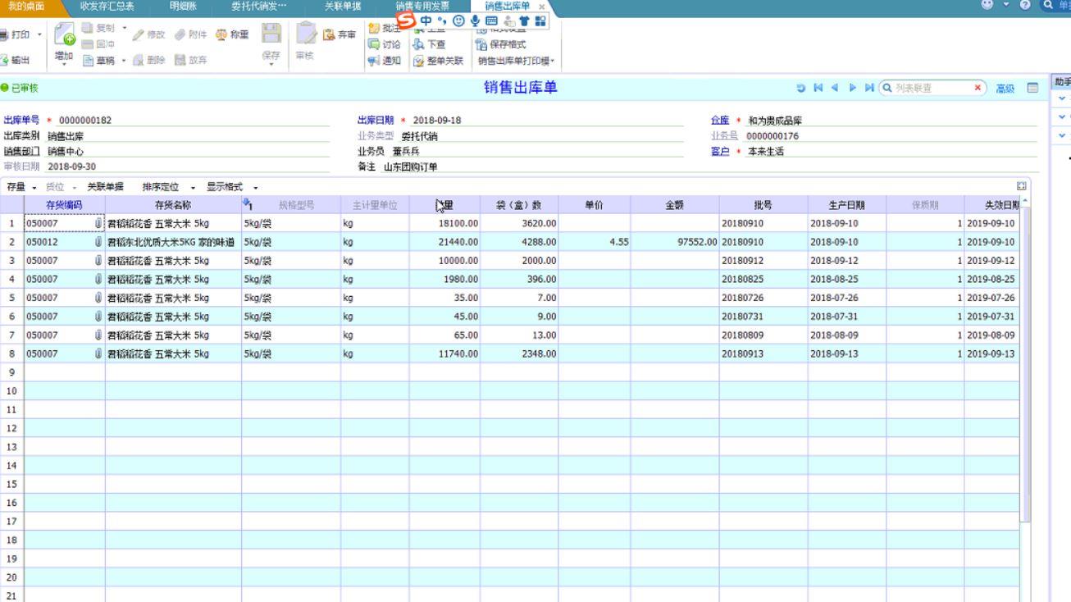Viewport: 1071px width, 602px height.
Task: Close the 销售出库单 tab
Action: [x=541, y=7]
